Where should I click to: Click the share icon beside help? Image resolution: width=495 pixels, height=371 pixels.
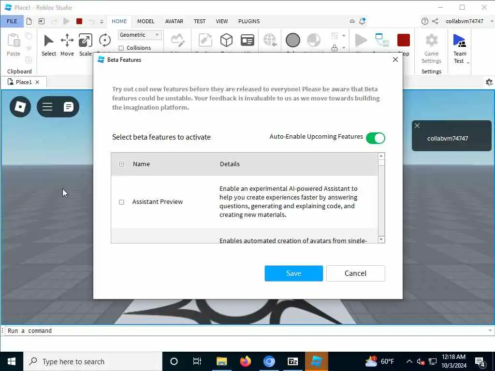click(435, 21)
